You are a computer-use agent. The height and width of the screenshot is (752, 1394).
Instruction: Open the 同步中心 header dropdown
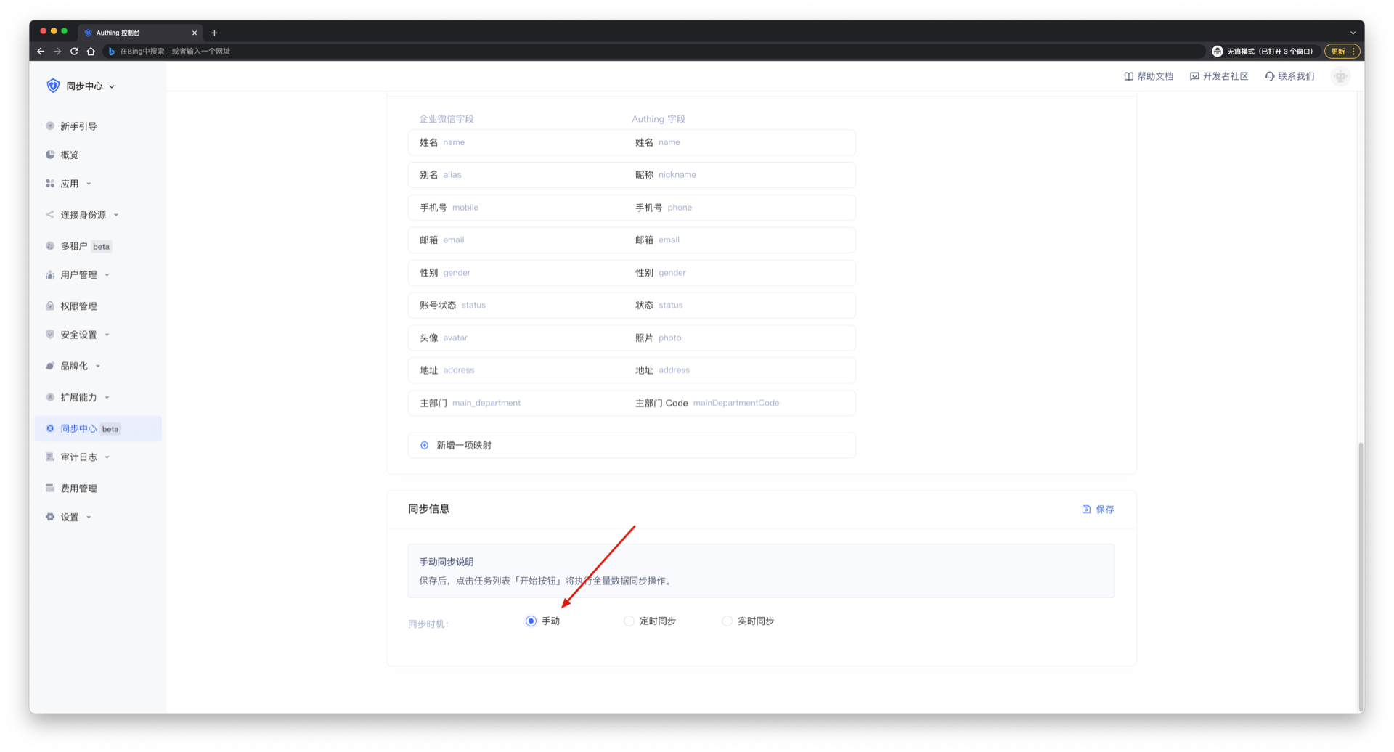90,86
